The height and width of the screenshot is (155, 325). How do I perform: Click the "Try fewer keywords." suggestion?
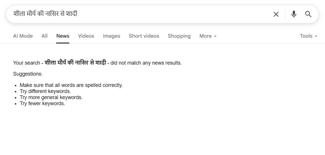(x=42, y=103)
